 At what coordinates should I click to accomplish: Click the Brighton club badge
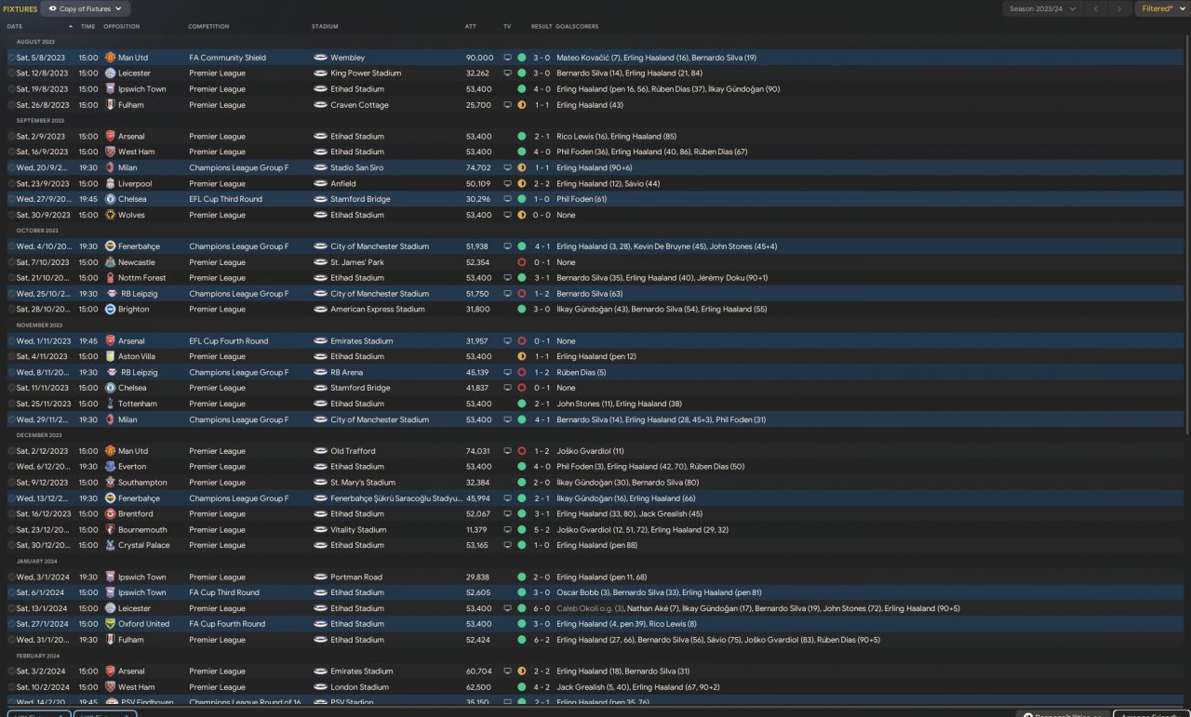click(110, 310)
